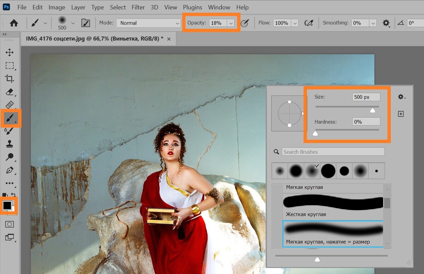Click the Size slider handle
Image resolution: width=424 pixels, height=274 pixels.
pos(372,110)
